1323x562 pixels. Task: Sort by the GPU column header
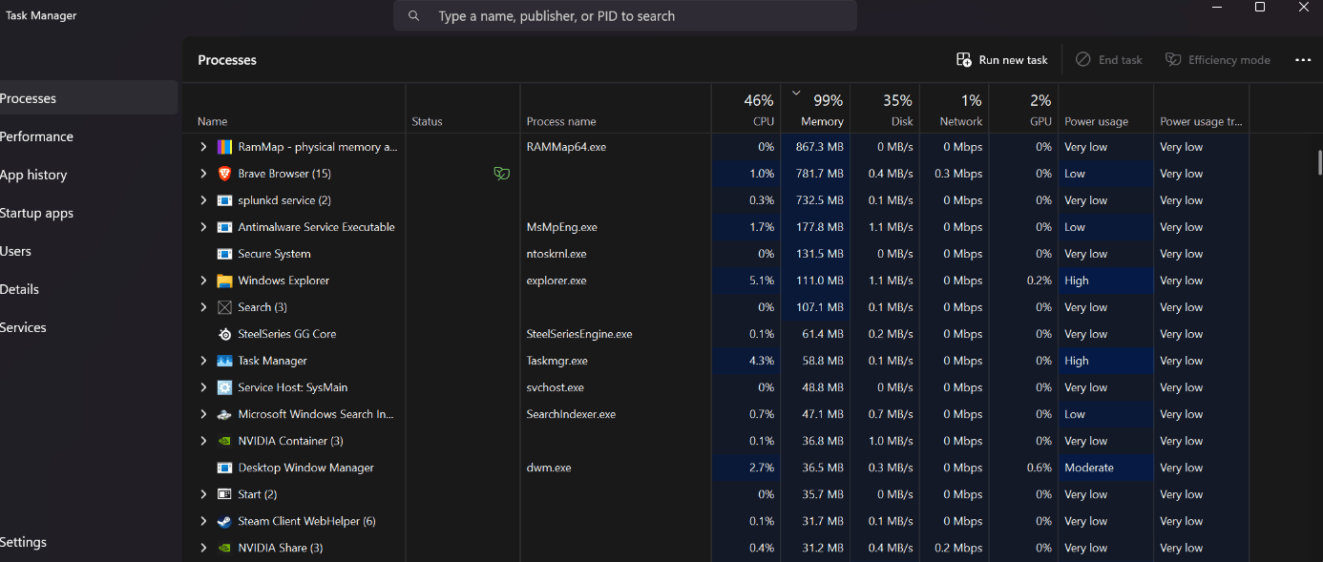coord(1024,109)
